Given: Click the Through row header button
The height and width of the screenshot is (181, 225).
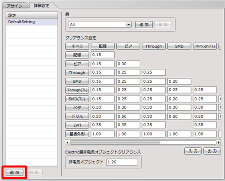Looking at the screenshot, I should click(77, 72).
